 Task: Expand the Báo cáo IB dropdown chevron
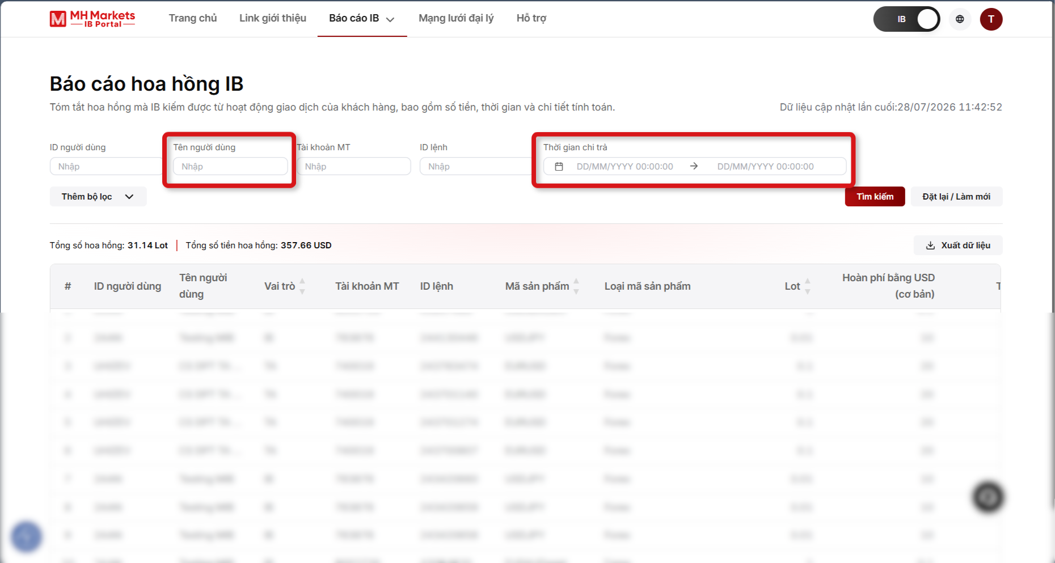click(390, 19)
